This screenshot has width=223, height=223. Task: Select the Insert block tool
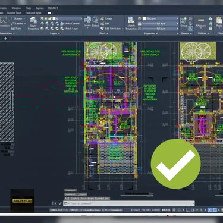coord(87,22)
